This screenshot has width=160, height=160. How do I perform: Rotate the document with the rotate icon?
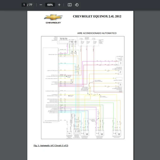(77, 5)
